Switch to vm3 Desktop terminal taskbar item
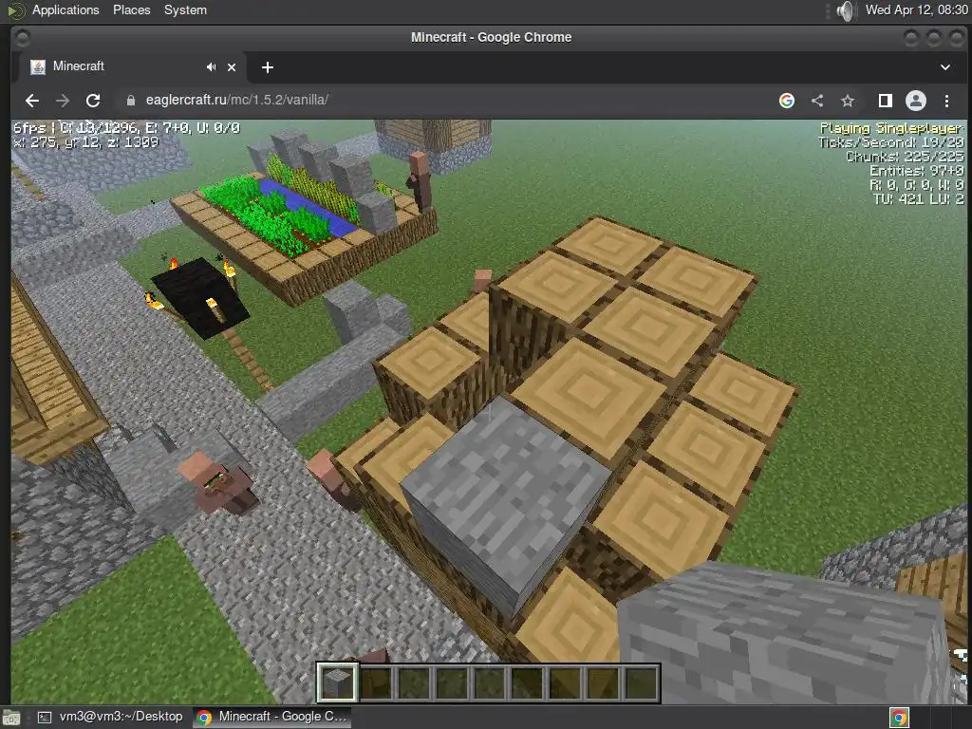The width and height of the screenshot is (972, 729). (112, 717)
